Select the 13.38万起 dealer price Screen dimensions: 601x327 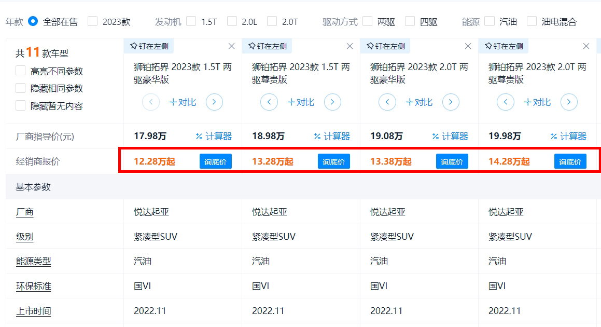tap(391, 161)
